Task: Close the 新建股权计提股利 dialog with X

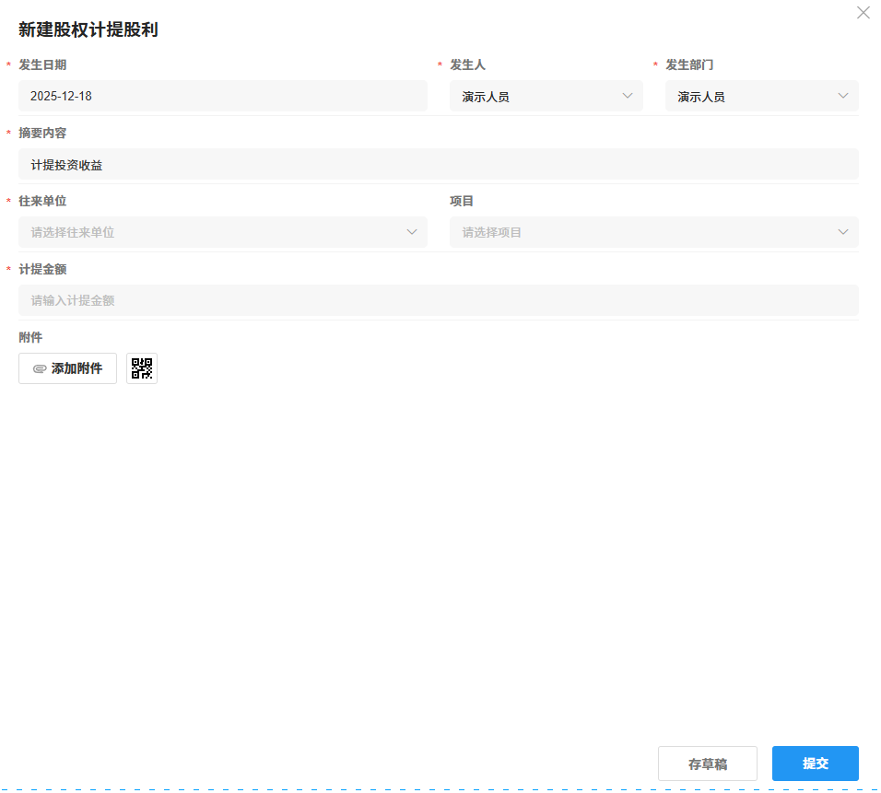Action: [x=863, y=13]
